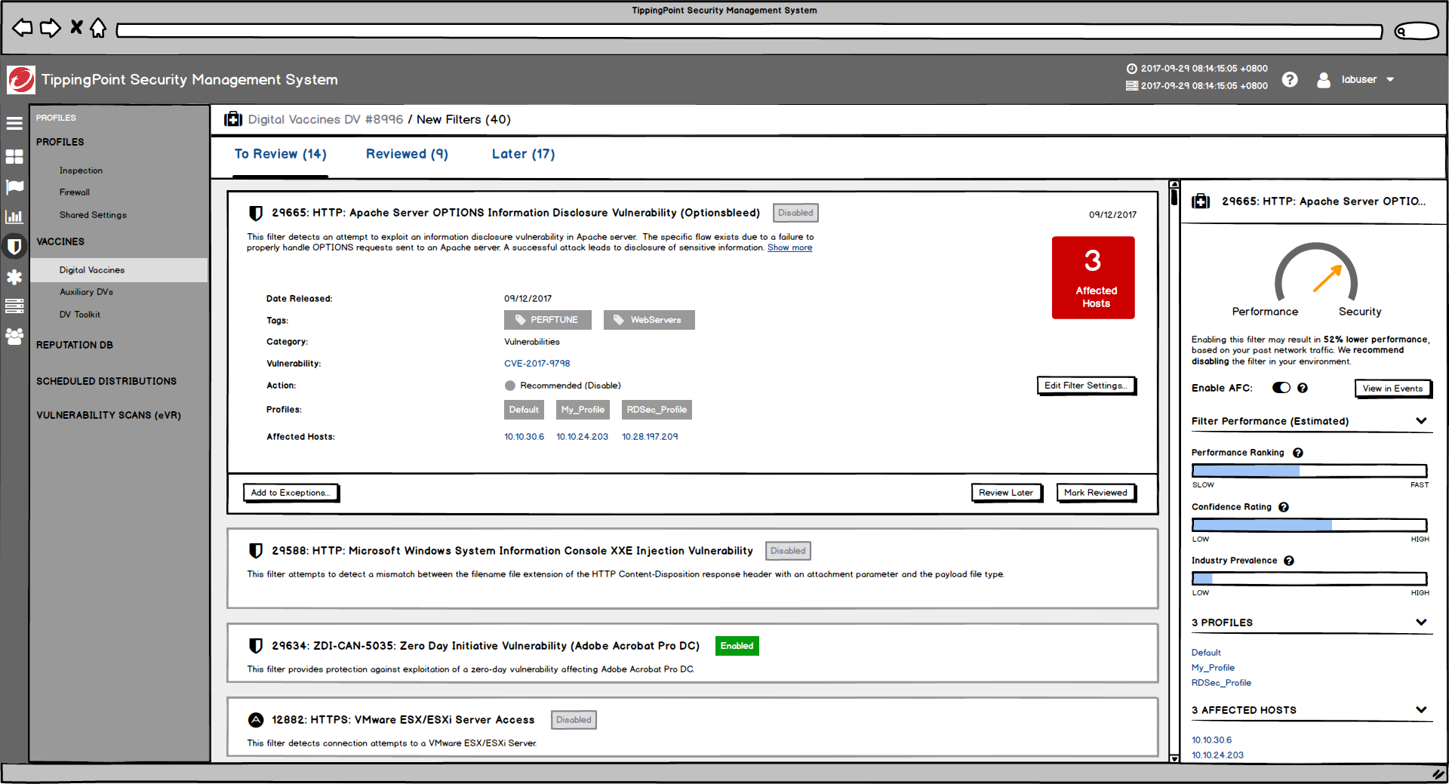This screenshot has width=1449, height=784.
Task: Click Edit Filter Settings button
Action: pyautogui.click(x=1086, y=386)
